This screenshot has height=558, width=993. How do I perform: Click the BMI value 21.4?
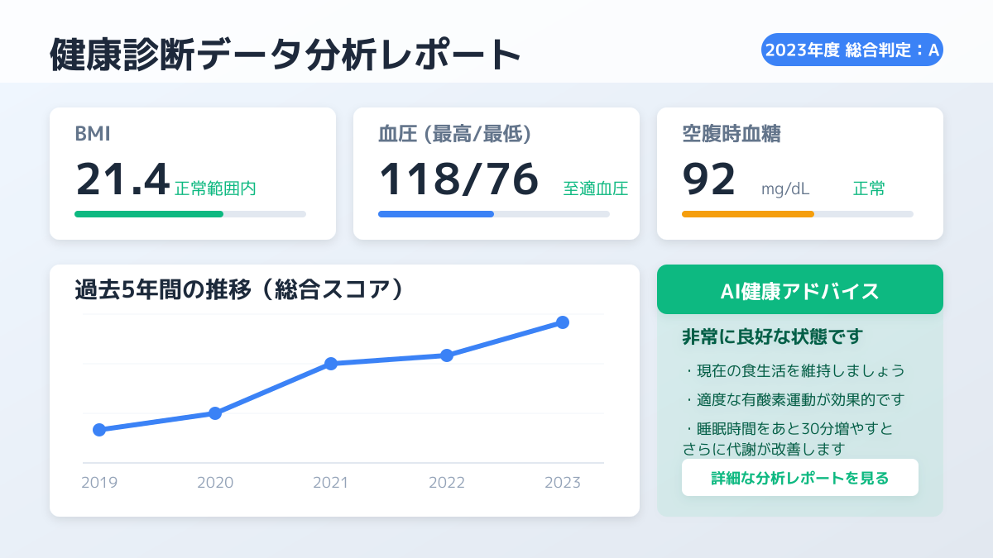pos(122,179)
